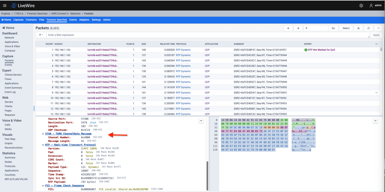This screenshot has height=192, width=385.
Task: Click the 1100-LA breadcrumb link
Action: (19, 14)
